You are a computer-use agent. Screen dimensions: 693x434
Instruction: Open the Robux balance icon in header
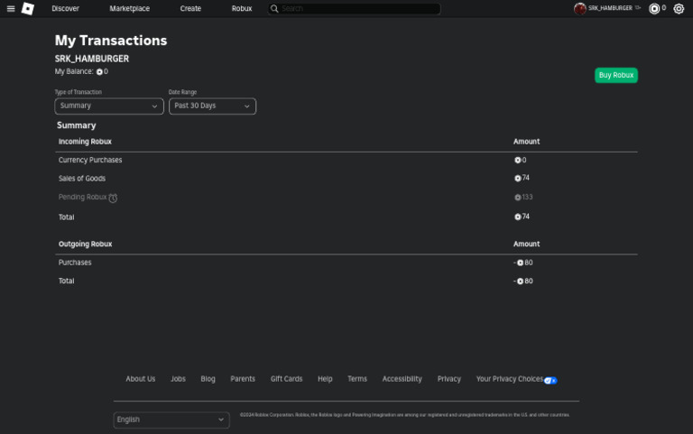(x=654, y=8)
